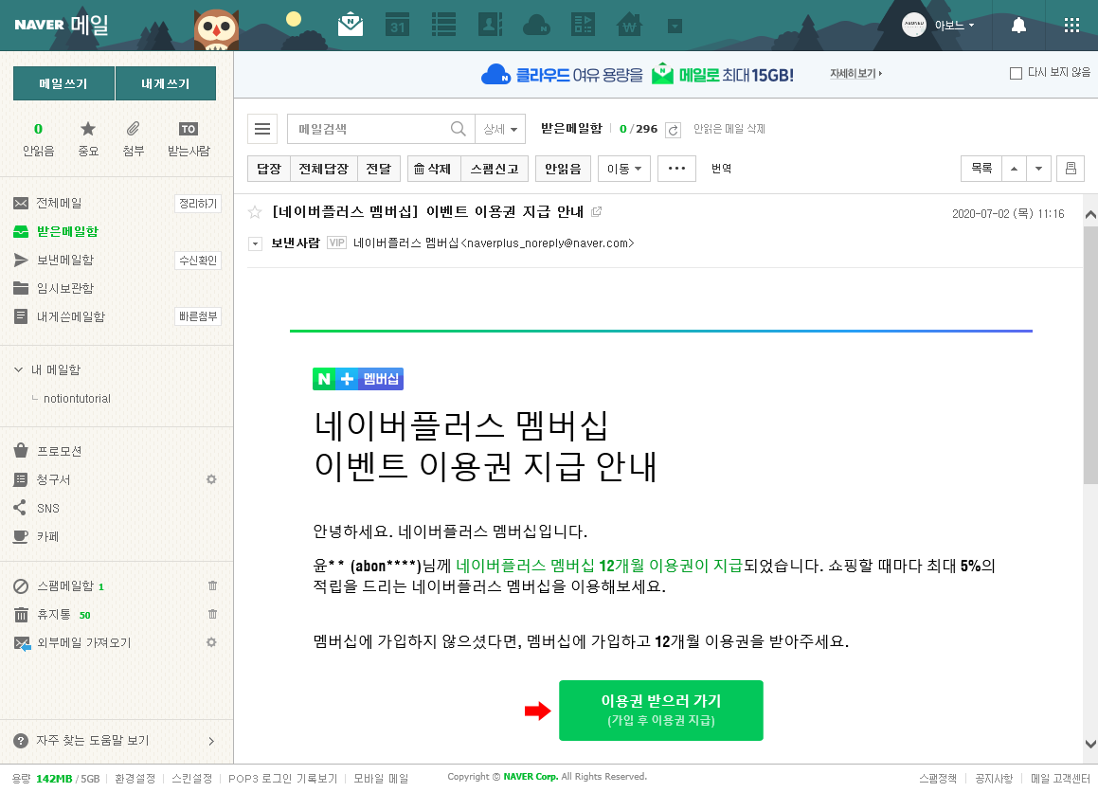Open the Calendar icon showing 31
The image size is (1098, 792).
397,26
